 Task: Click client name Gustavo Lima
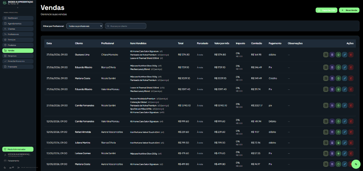82,55
